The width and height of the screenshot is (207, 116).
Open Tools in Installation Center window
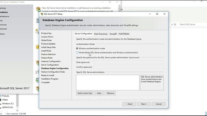(1, 21)
